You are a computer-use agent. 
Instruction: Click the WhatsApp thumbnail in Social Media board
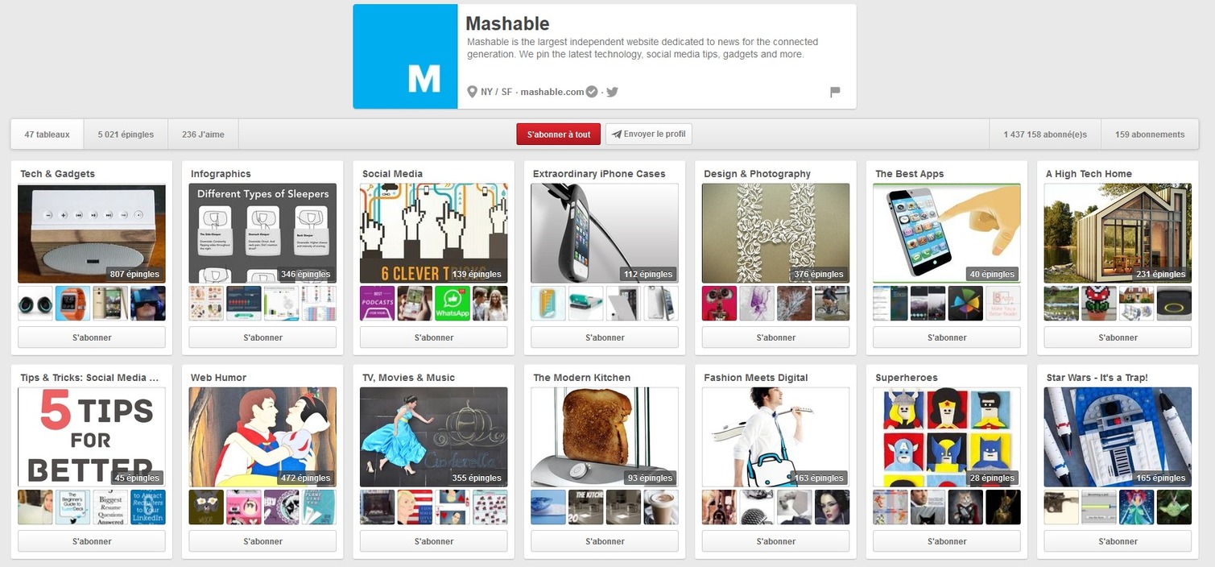coord(453,304)
